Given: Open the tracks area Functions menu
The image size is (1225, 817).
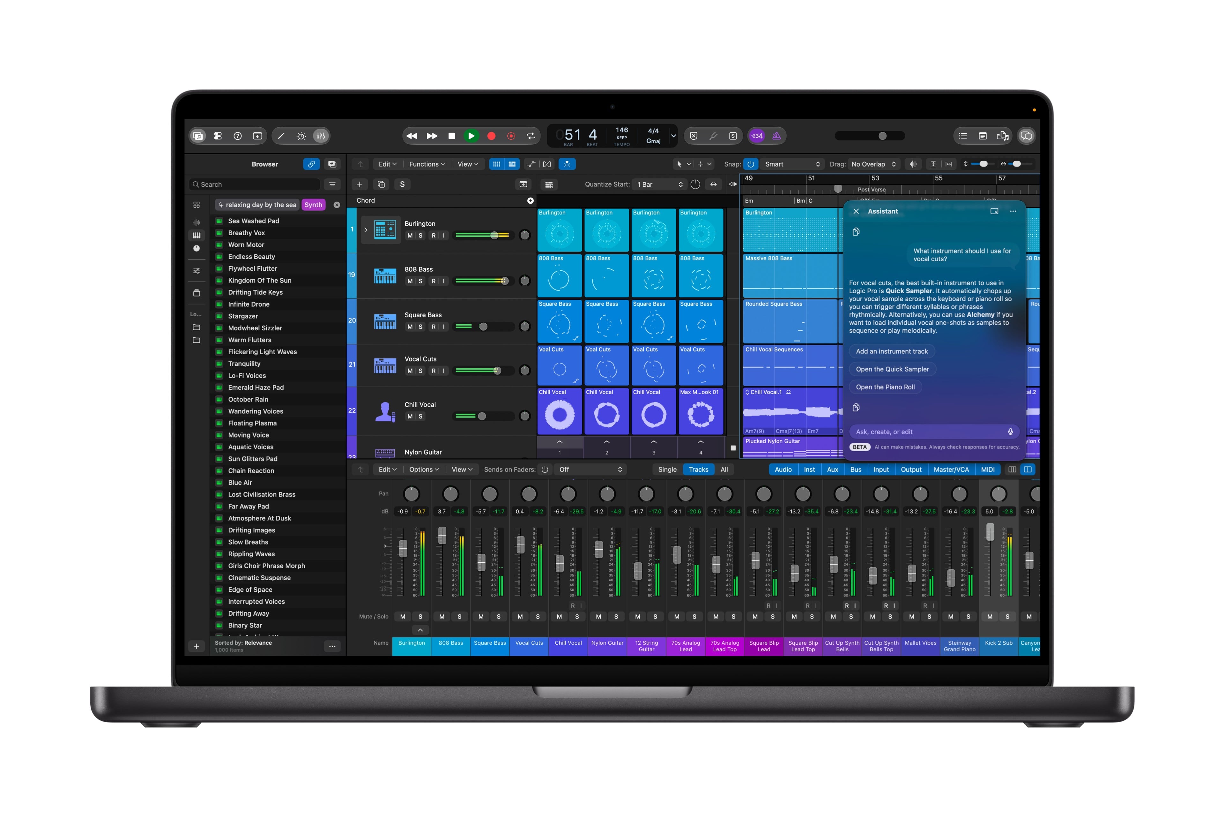Looking at the screenshot, I should pyautogui.click(x=427, y=164).
